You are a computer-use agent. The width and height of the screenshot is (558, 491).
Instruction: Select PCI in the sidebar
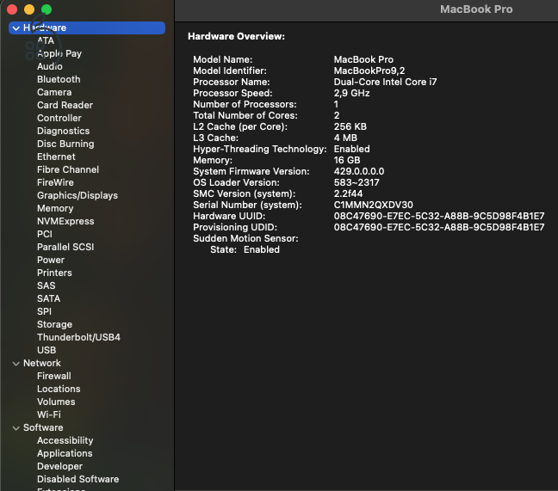(45, 234)
